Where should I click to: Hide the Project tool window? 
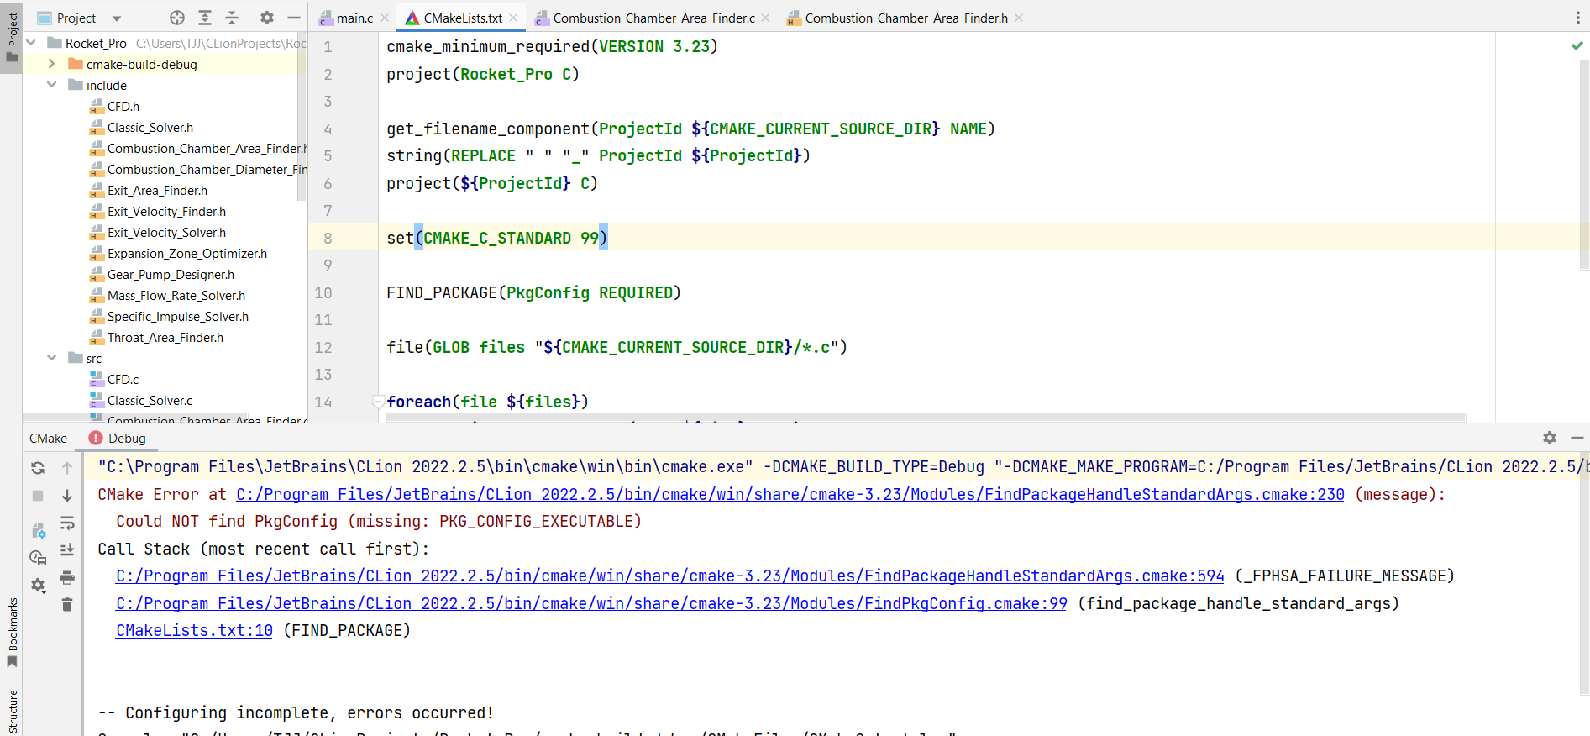point(294,18)
